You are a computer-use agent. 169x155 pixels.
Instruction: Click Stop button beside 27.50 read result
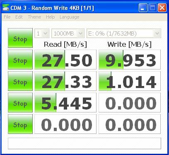[20, 60]
